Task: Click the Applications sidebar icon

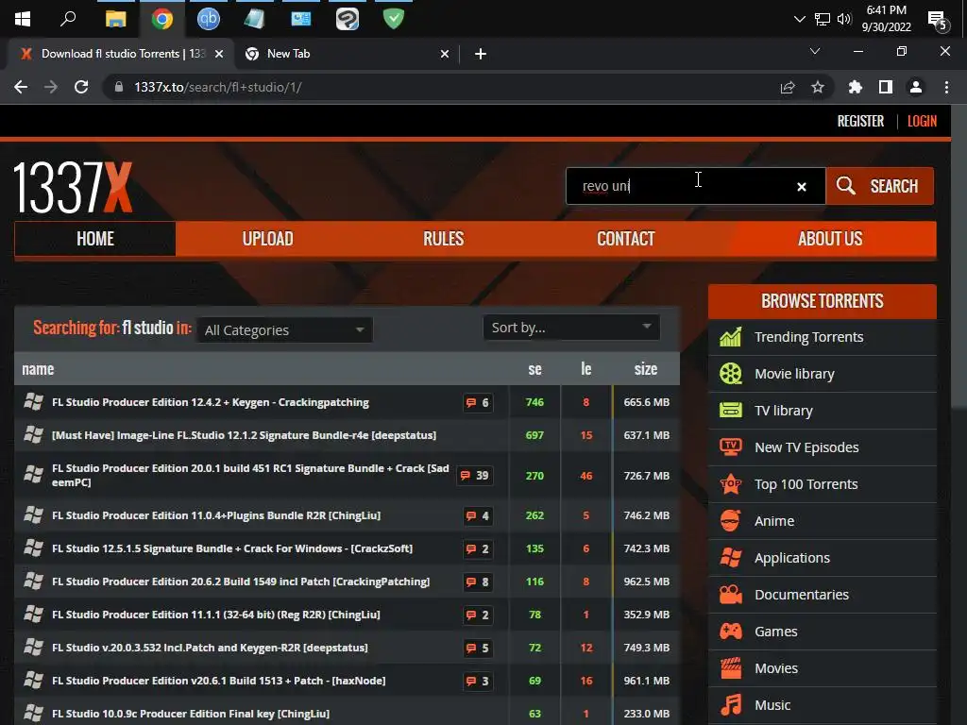Action: 731,557
